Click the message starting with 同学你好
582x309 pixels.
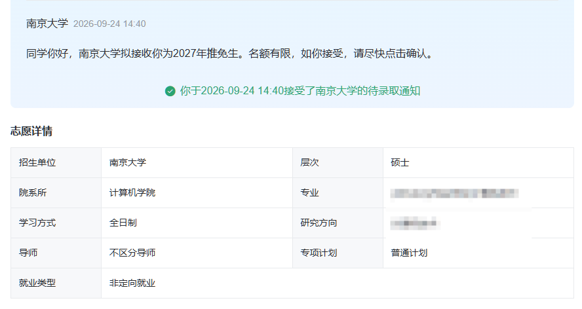click(x=229, y=54)
